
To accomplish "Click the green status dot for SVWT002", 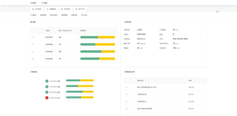I will point(47,87).
